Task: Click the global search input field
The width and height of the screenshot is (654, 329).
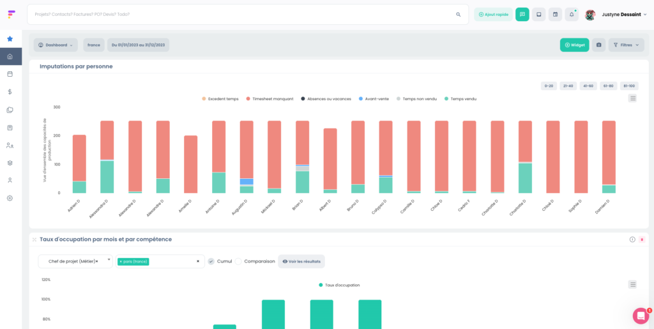Action: point(243,15)
